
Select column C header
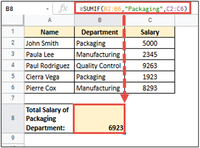[150, 20]
